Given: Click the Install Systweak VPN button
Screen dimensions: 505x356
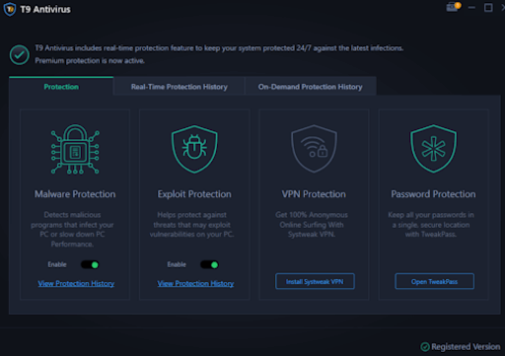Looking at the screenshot, I should pyautogui.click(x=315, y=281).
